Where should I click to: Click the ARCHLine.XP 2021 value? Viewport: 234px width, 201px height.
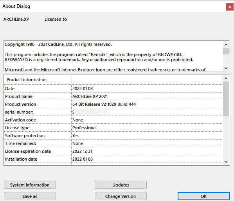click(90, 96)
